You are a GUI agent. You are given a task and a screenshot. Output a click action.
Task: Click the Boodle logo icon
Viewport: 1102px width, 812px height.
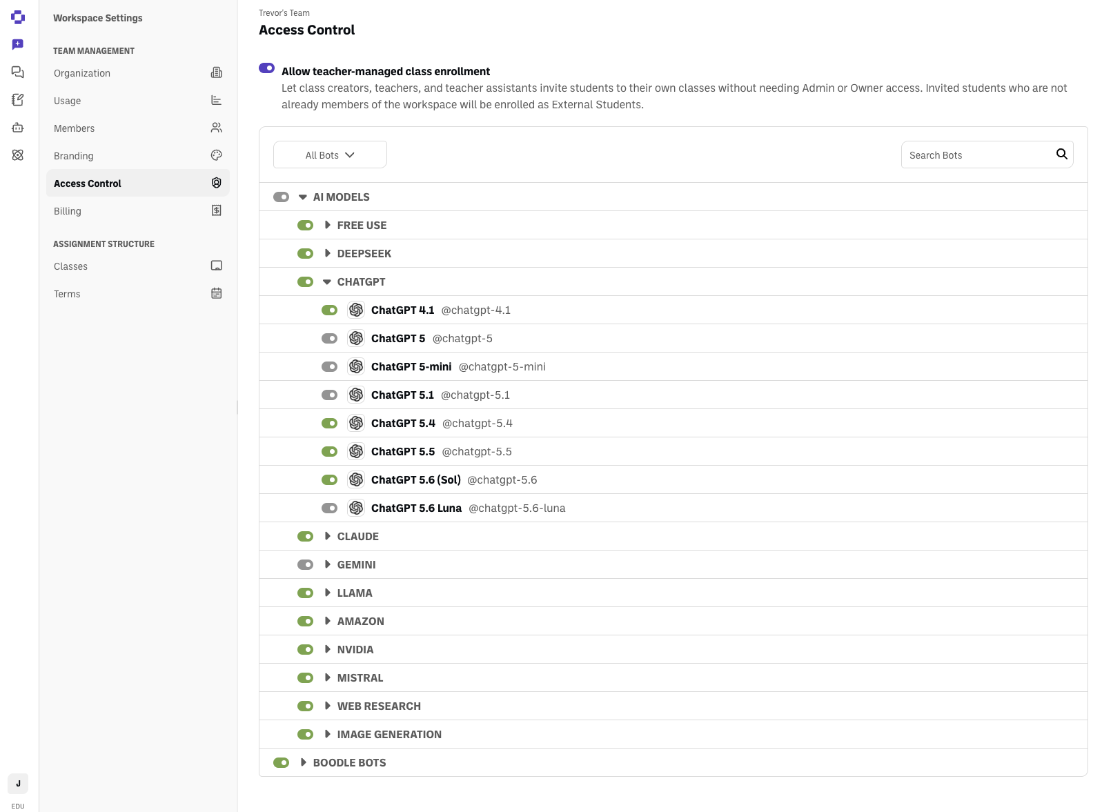[x=18, y=17]
